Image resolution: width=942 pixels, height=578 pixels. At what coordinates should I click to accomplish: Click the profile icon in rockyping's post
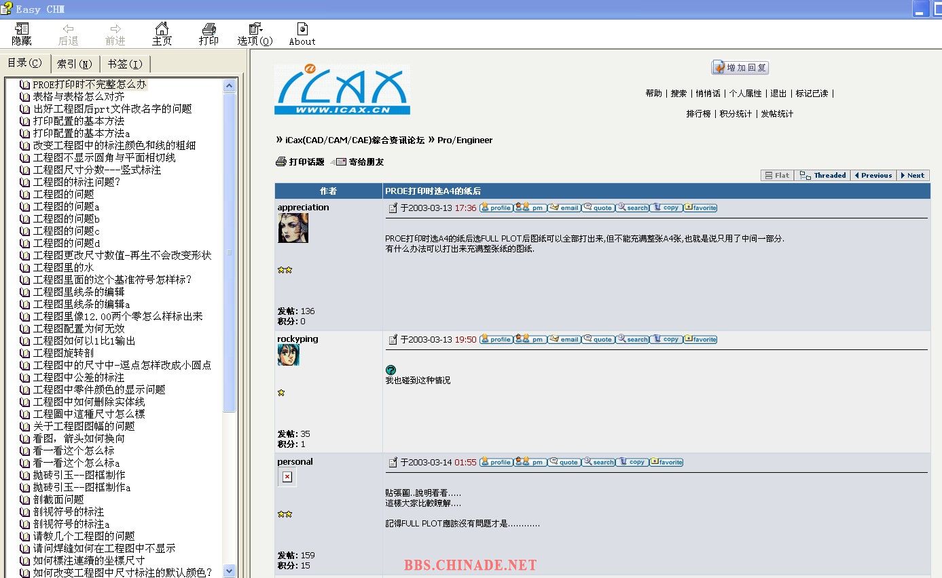[x=496, y=339]
